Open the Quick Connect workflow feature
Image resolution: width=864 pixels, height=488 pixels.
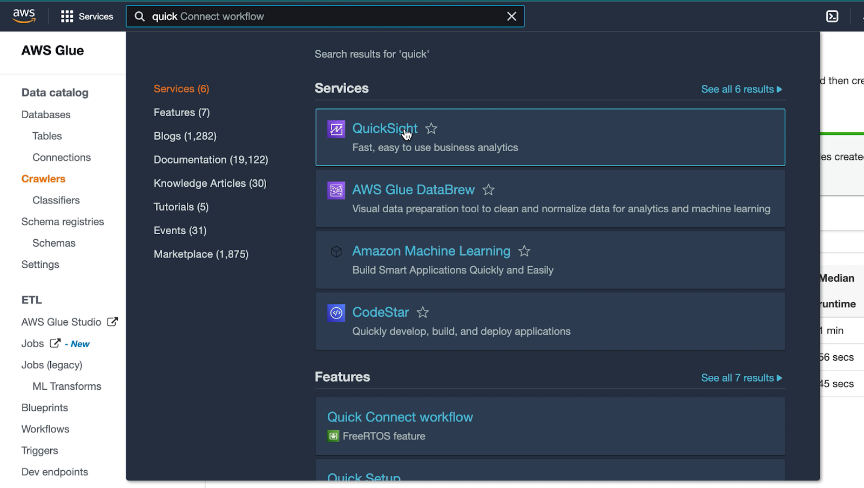click(x=400, y=417)
